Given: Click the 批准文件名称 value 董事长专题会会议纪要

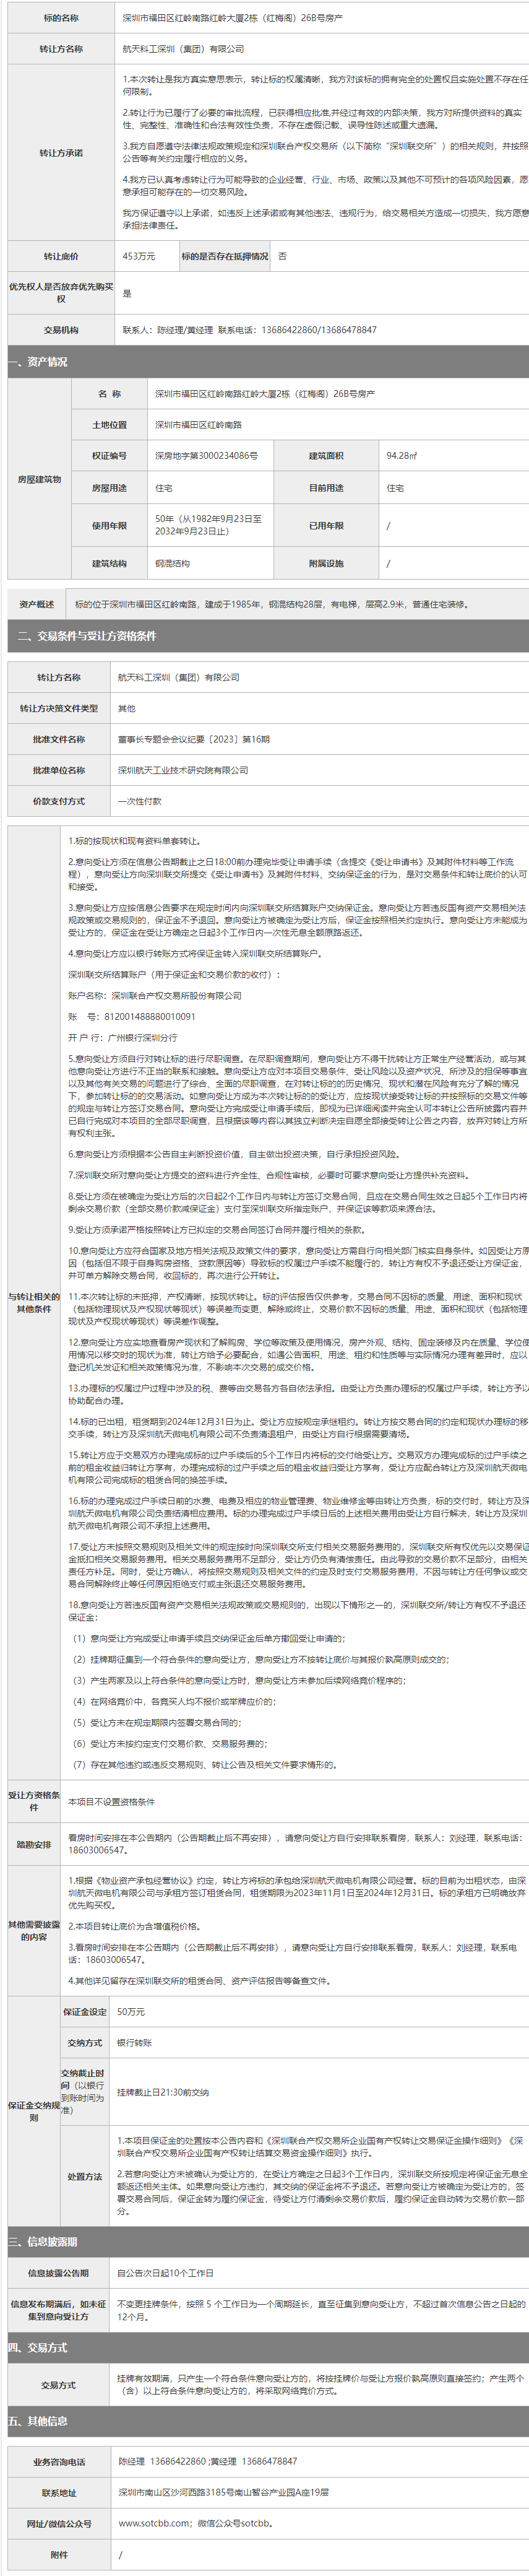Looking at the screenshot, I should [194, 739].
